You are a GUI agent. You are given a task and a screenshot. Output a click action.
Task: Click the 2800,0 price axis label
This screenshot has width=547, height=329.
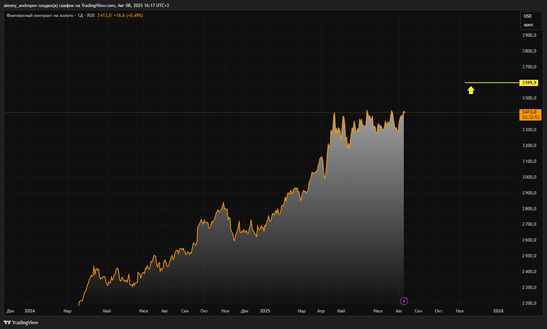(529, 209)
